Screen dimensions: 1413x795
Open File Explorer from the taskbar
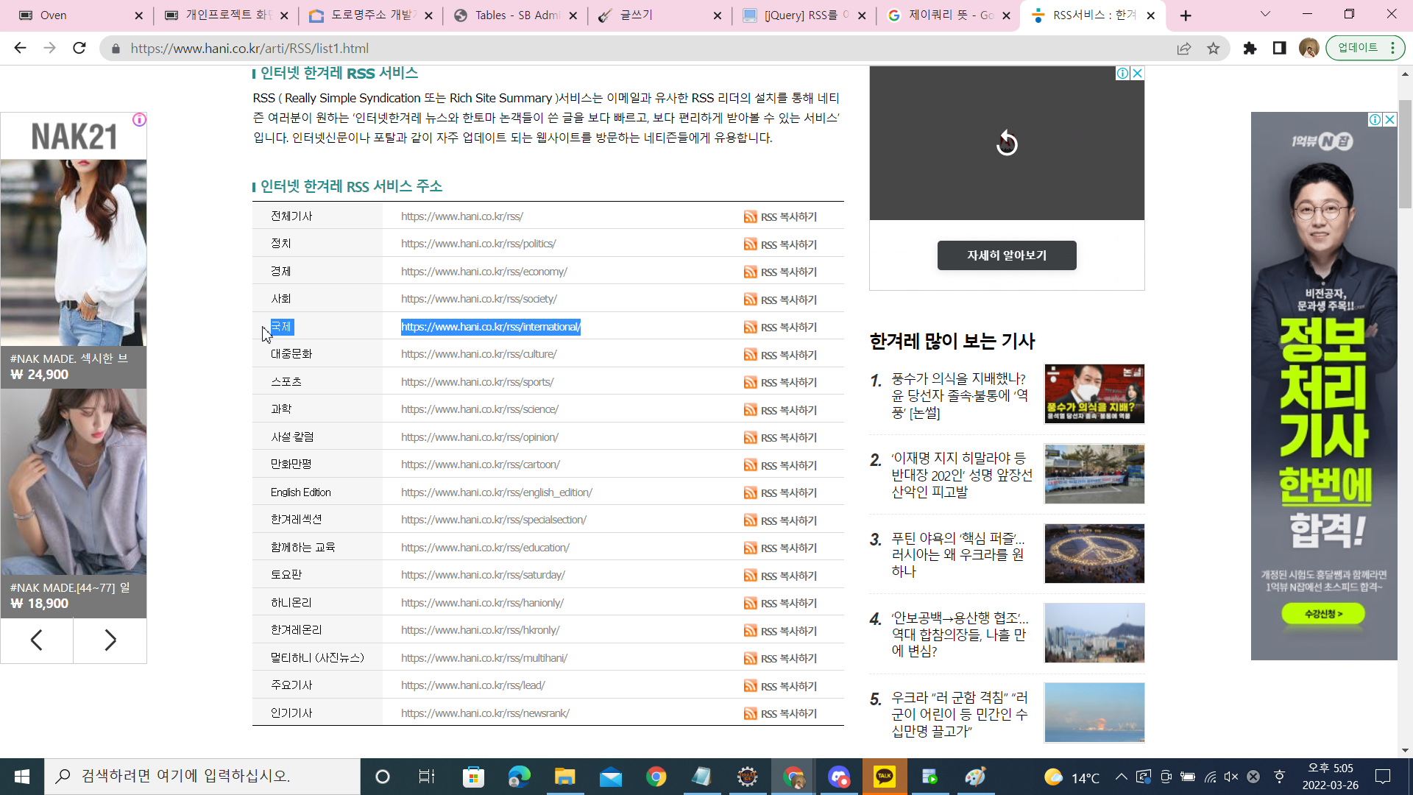tap(564, 777)
